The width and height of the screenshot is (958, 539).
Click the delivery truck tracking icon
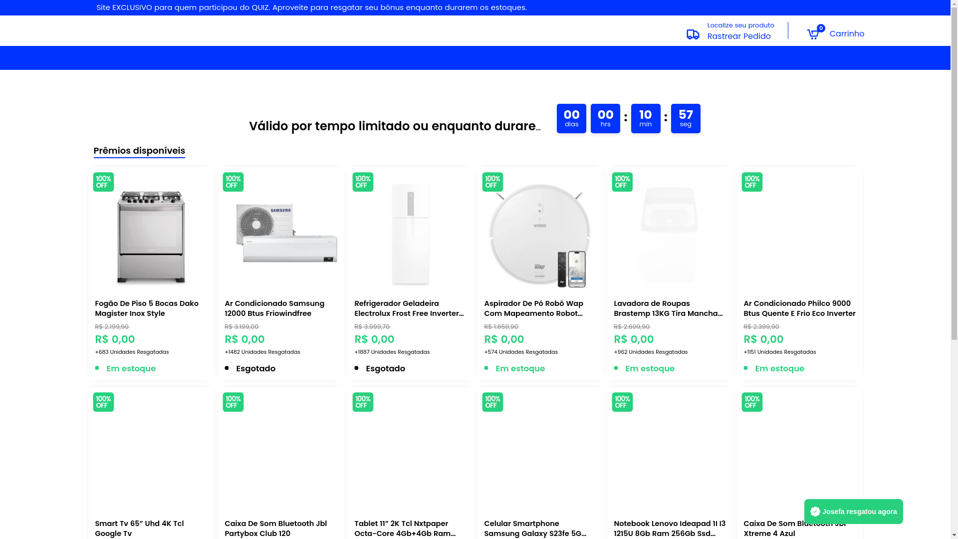coord(693,34)
